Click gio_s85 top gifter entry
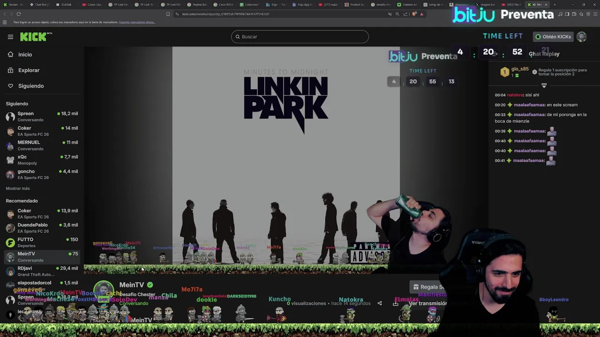 point(516,72)
